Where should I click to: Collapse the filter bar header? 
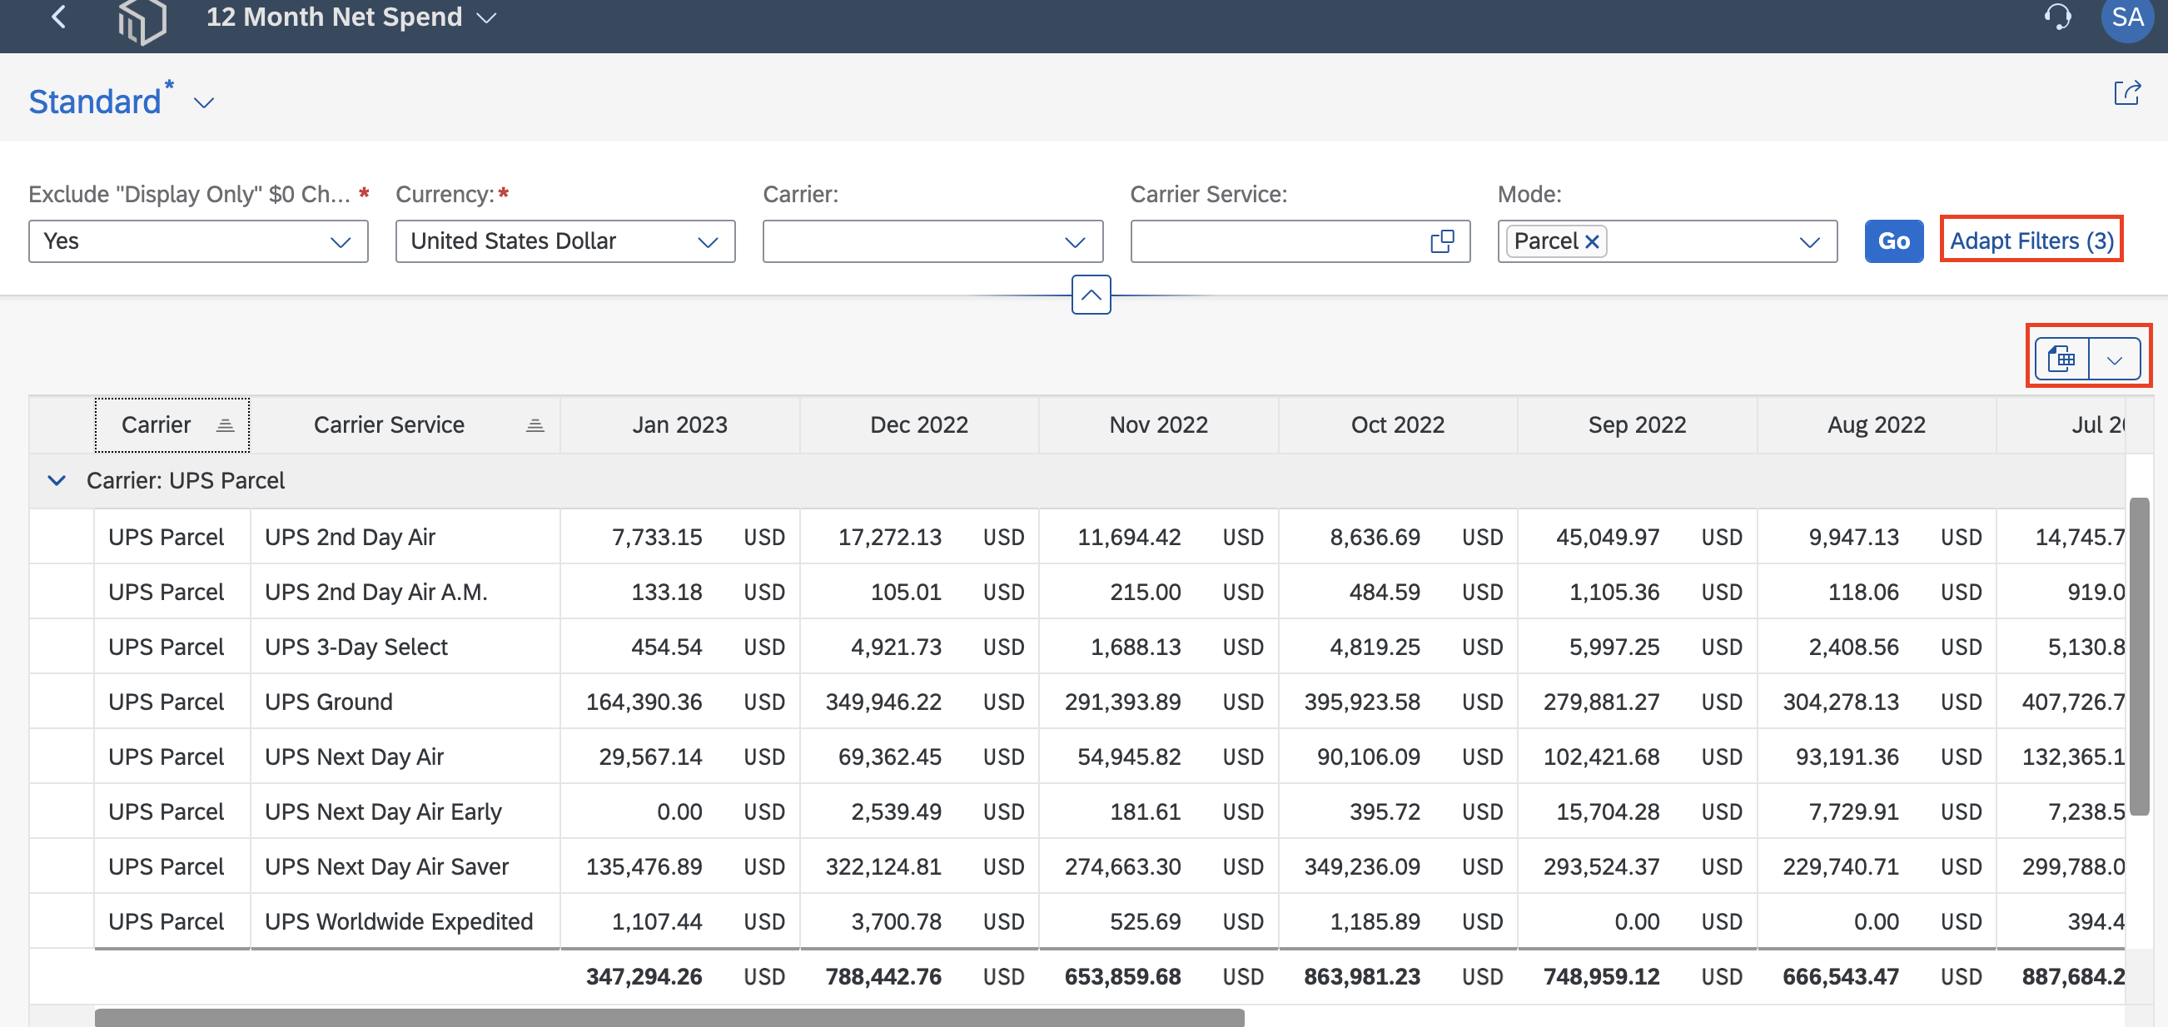1091,295
